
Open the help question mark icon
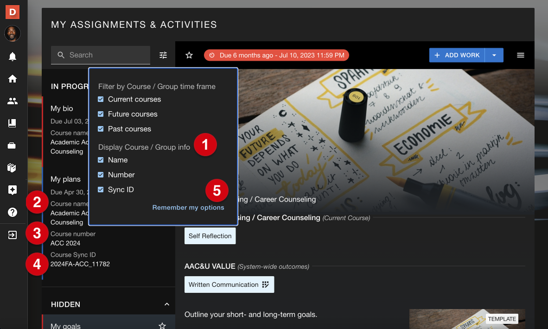[12, 212]
